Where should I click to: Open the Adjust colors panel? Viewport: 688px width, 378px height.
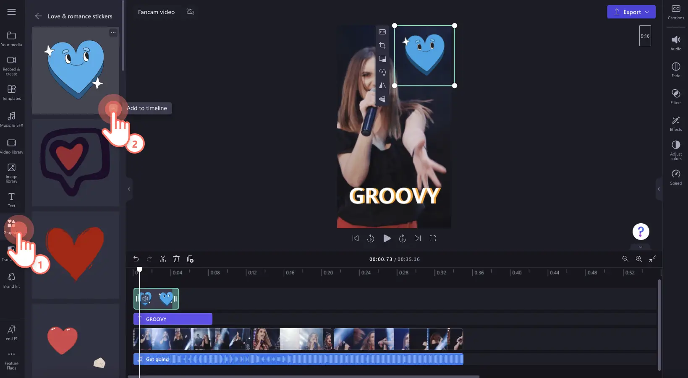tap(676, 150)
